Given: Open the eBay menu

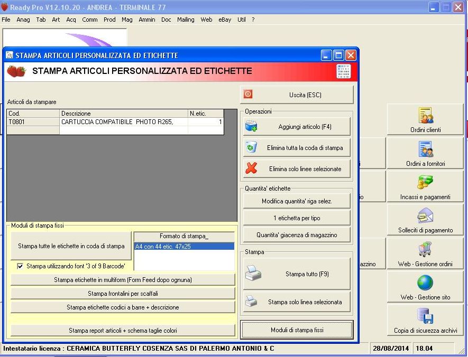Looking at the screenshot, I should tap(225, 20).
